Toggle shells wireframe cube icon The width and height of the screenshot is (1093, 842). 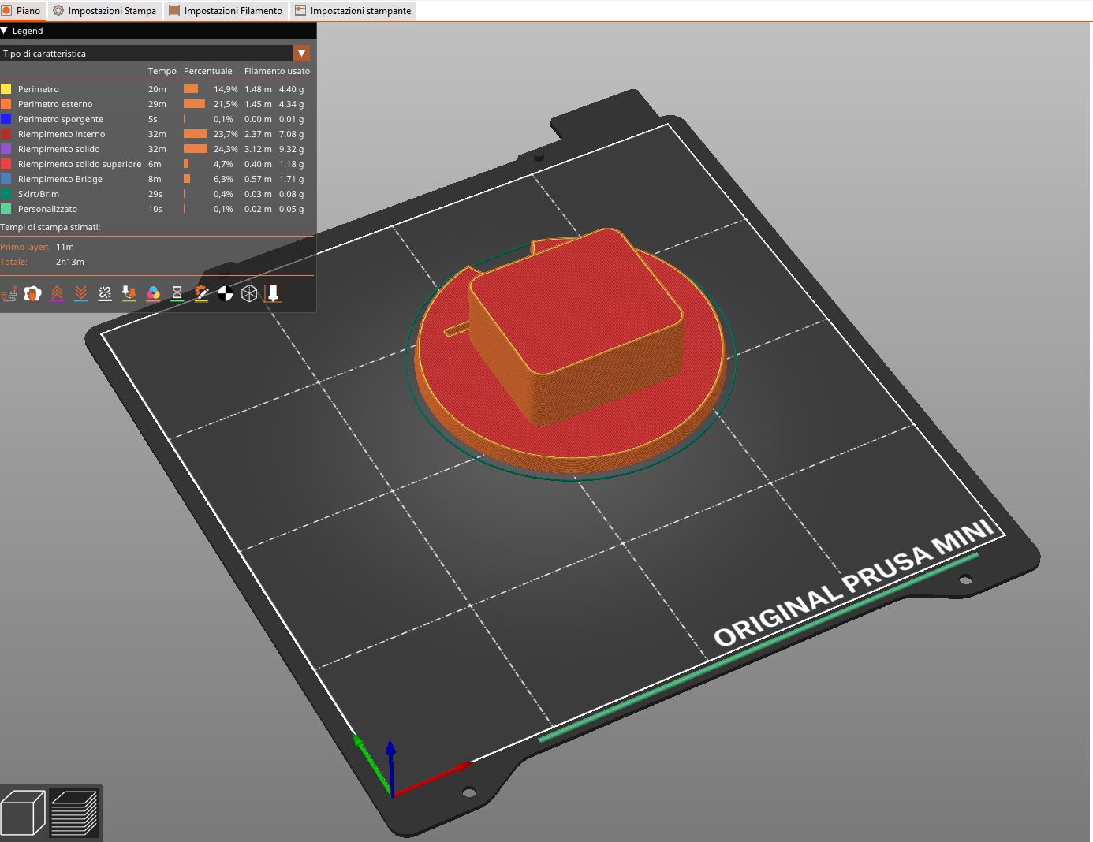[x=249, y=294]
